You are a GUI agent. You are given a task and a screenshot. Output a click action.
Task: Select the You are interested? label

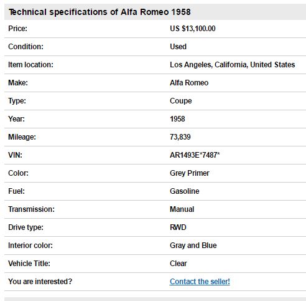click(x=40, y=282)
